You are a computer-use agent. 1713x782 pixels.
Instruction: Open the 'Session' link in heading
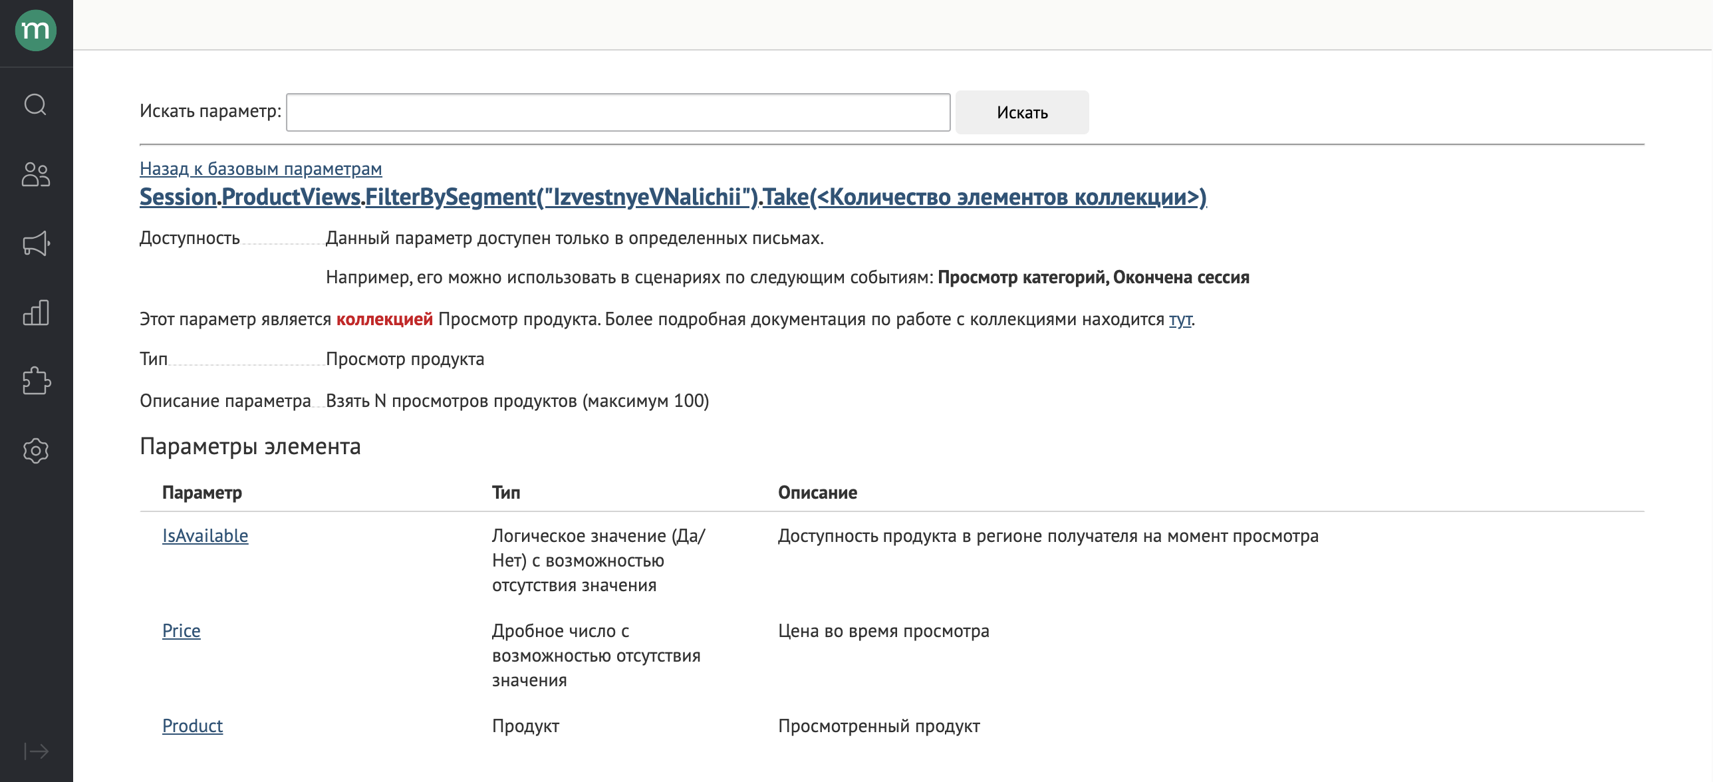178,197
